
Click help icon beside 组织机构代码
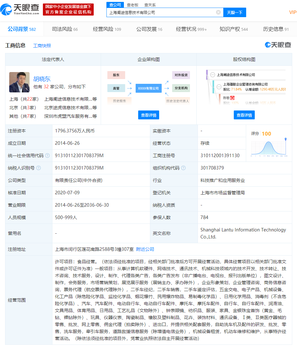tap(183, 168)
